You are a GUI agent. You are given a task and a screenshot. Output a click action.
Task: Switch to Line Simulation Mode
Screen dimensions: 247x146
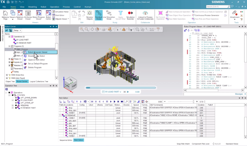(x=109, y=15)
